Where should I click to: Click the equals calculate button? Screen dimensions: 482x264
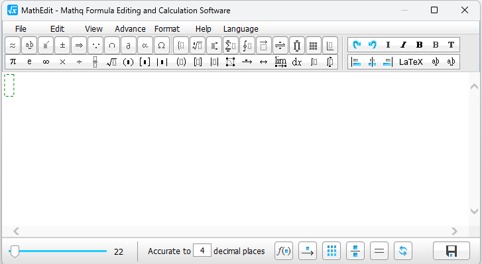379,251
